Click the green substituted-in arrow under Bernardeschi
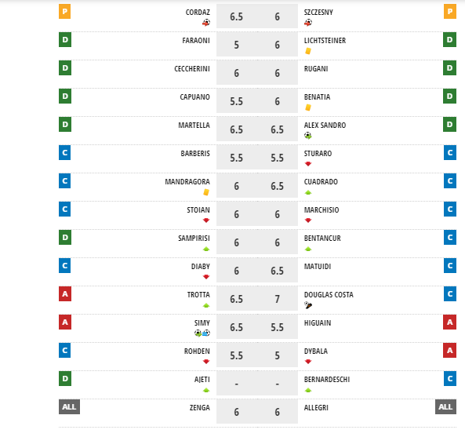465x448 pixels. coord(308,390)
